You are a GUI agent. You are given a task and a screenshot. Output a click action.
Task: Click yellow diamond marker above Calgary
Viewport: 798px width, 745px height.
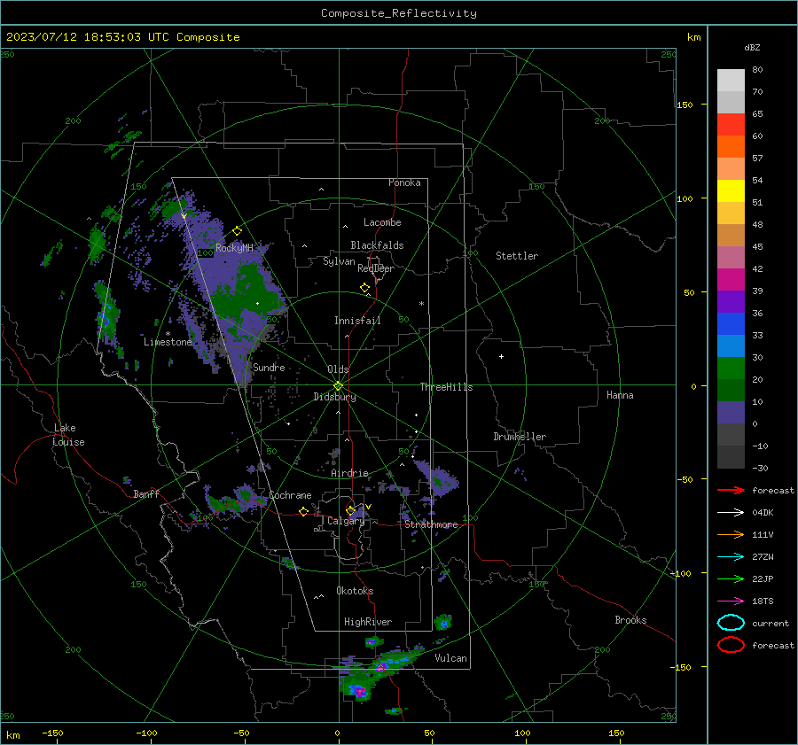(350, 510)
